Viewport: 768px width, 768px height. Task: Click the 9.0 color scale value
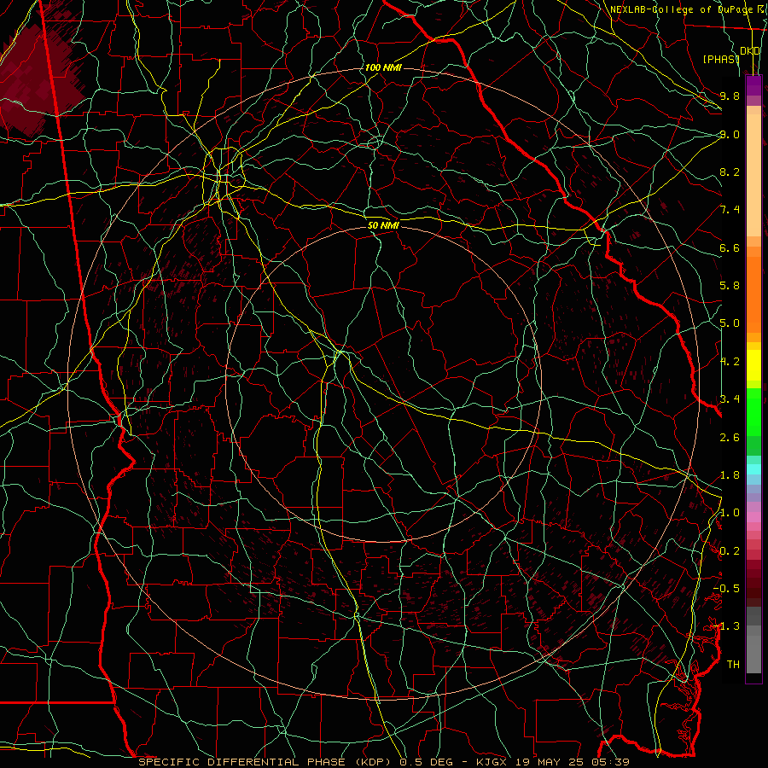730,134
